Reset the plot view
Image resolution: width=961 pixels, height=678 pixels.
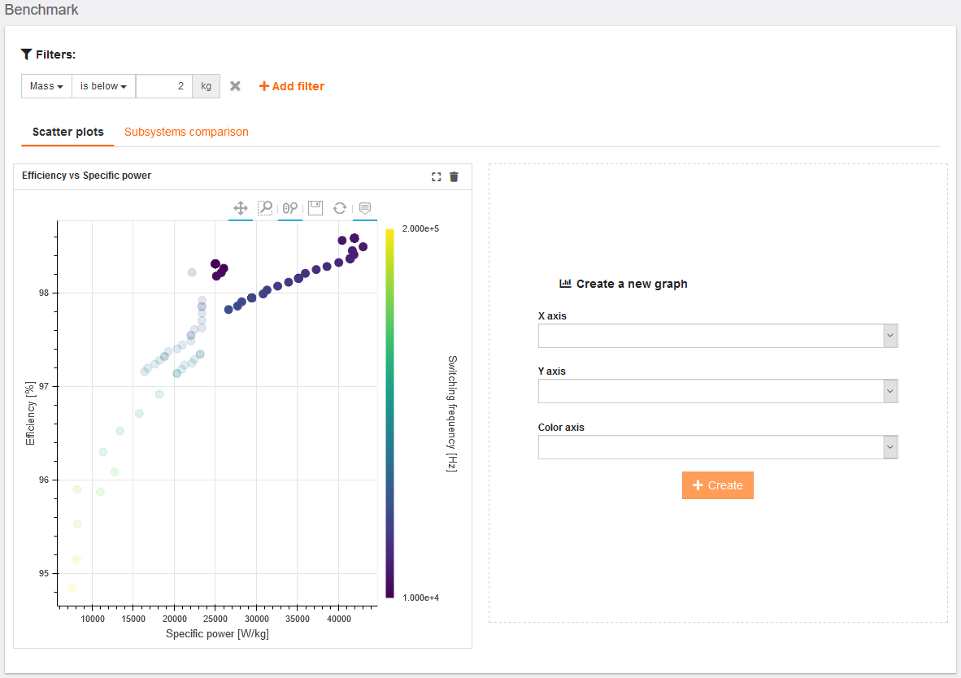click(x=340, y=208)
